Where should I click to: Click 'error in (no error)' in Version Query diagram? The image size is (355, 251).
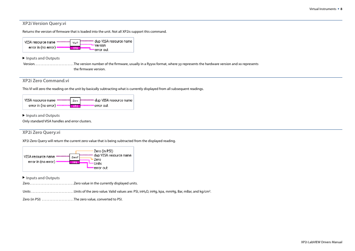pos(42,48)
